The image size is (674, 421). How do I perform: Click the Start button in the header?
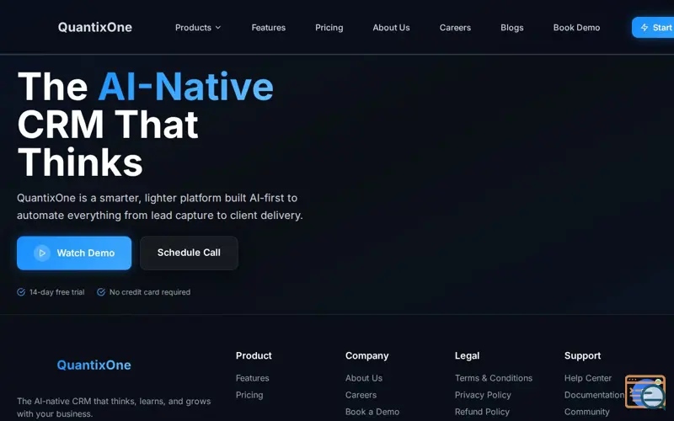coord(653,28)
